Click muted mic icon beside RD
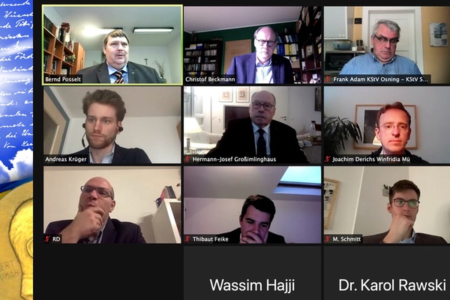This screenshot has width=450, height=300. pyautogui.click(x=48, y=238)
